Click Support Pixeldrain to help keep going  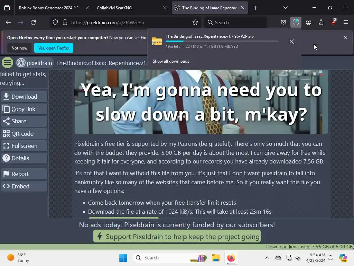pyautogui.click(x=177, y=236)
